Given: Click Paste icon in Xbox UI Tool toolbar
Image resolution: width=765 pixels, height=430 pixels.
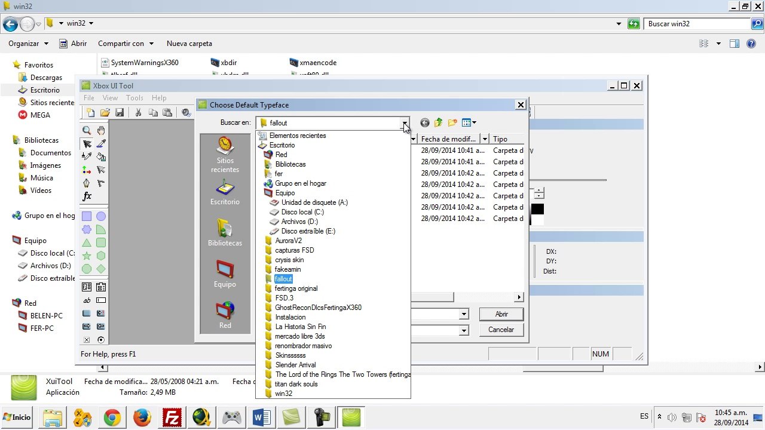Looking at the screenshot, I should click(167, 112).
